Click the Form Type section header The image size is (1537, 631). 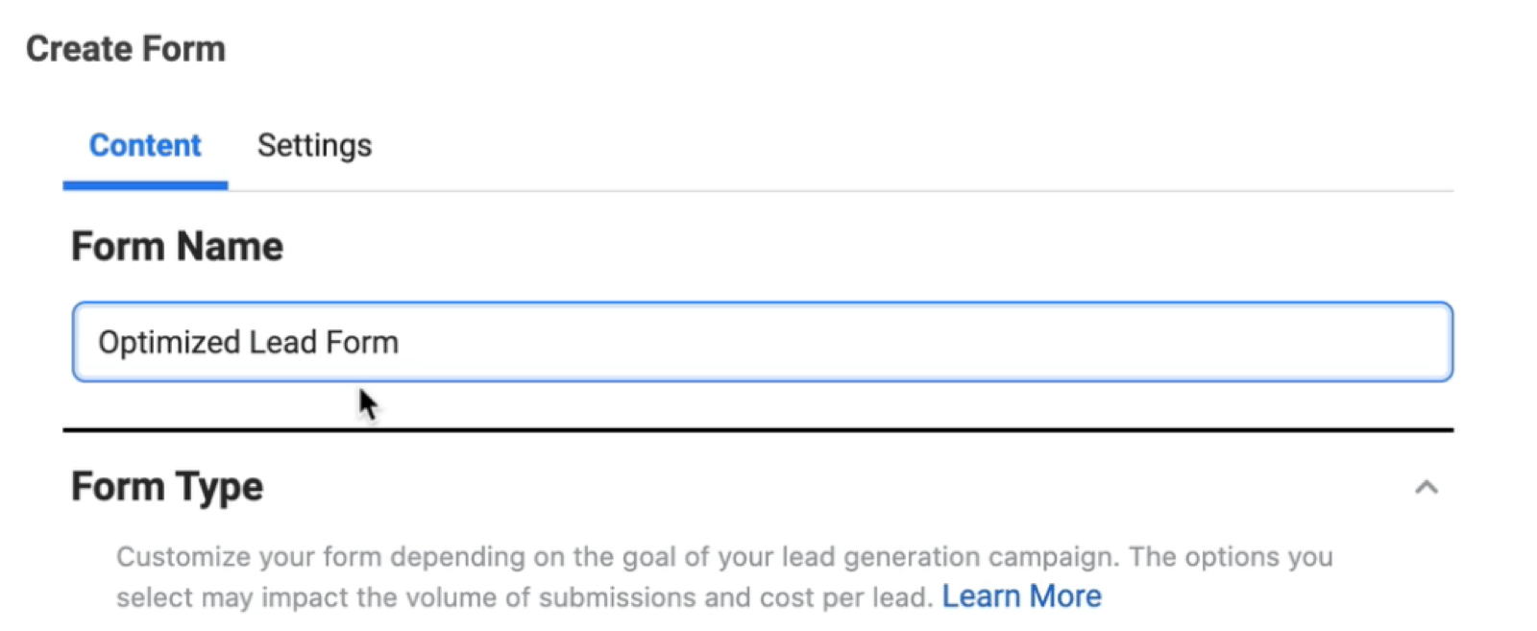point(166,487)
